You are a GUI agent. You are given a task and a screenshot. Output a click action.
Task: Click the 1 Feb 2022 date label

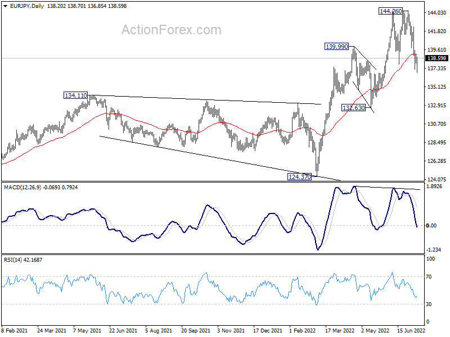tap(303, 330)
